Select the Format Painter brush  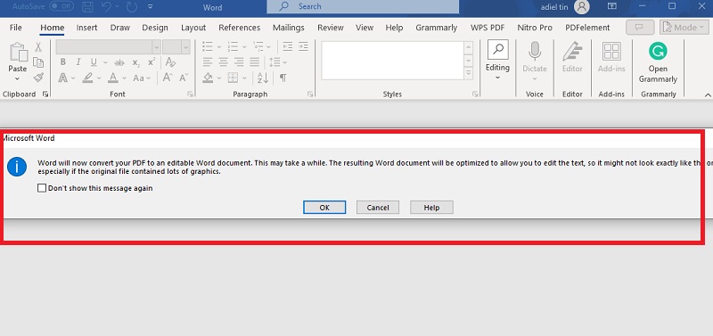coord(38,78)
